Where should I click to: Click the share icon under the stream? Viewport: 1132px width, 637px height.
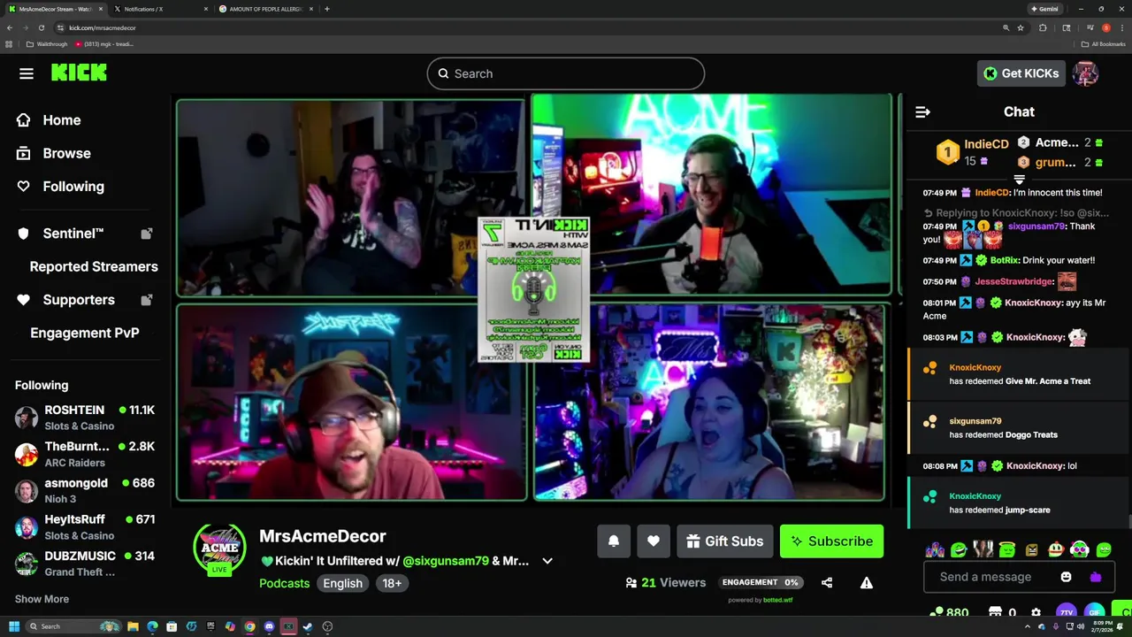coord(827,582)
